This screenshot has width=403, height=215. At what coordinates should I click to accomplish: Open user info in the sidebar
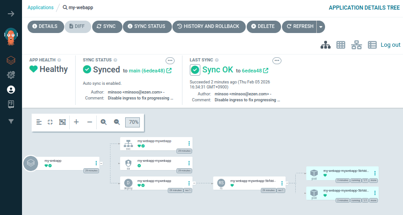11,90
